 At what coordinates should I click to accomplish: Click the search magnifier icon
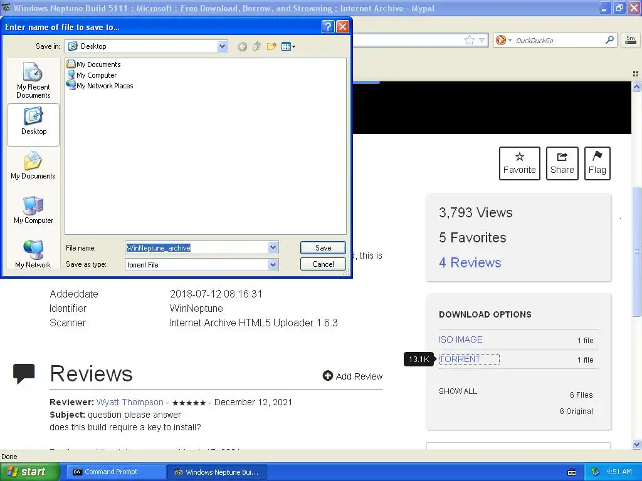(x=609, y=39)
